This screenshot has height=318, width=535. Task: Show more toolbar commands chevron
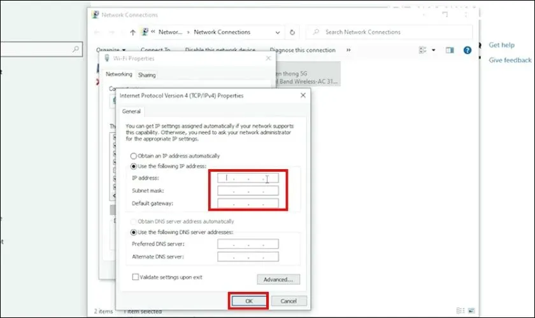click(348, 50)
